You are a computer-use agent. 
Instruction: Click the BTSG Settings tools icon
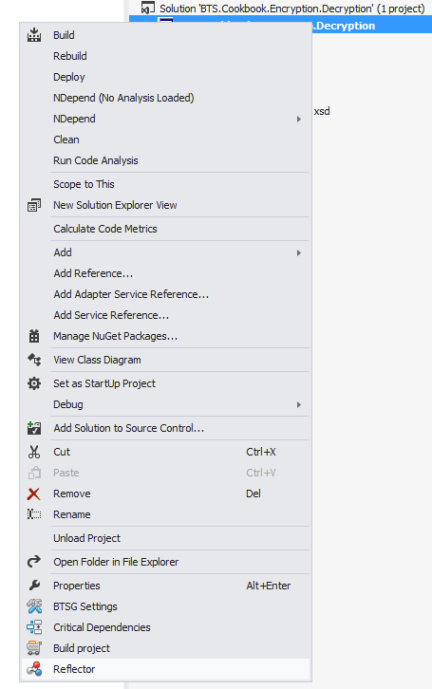click(x=34, y=606)
